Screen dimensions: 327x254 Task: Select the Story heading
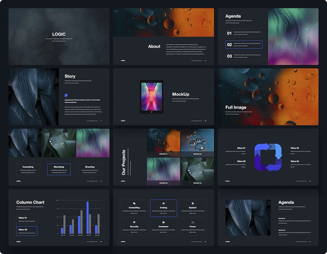click(x=70, y=76)
